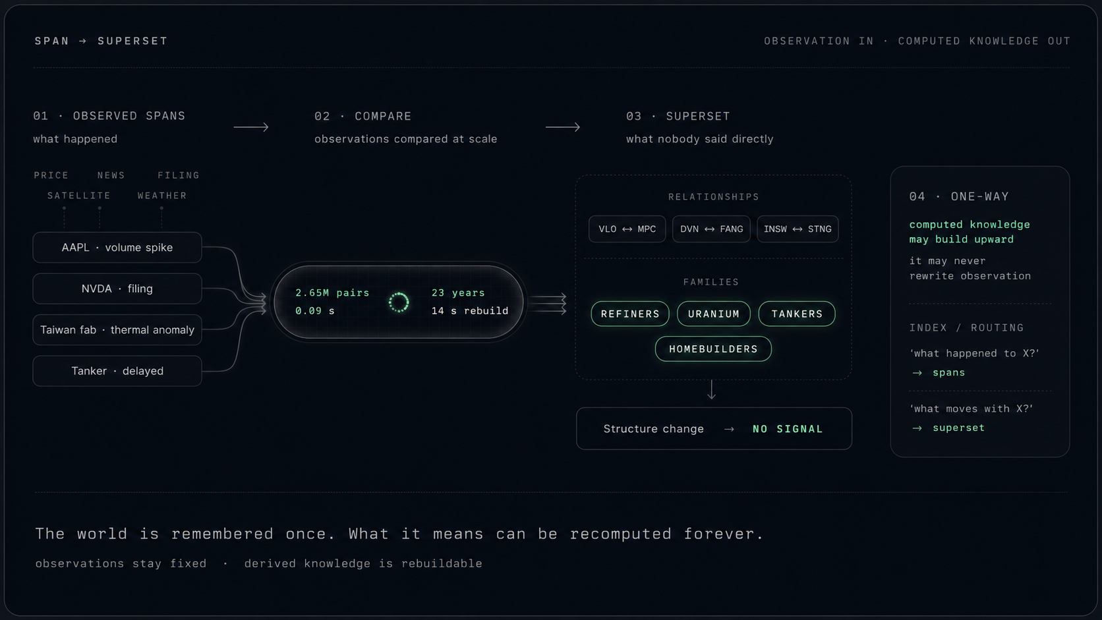The height and width of the screenshot is (620, 1102).
Task: Open the DVN ↔ FANG relationship
Action: coord(711,229)
